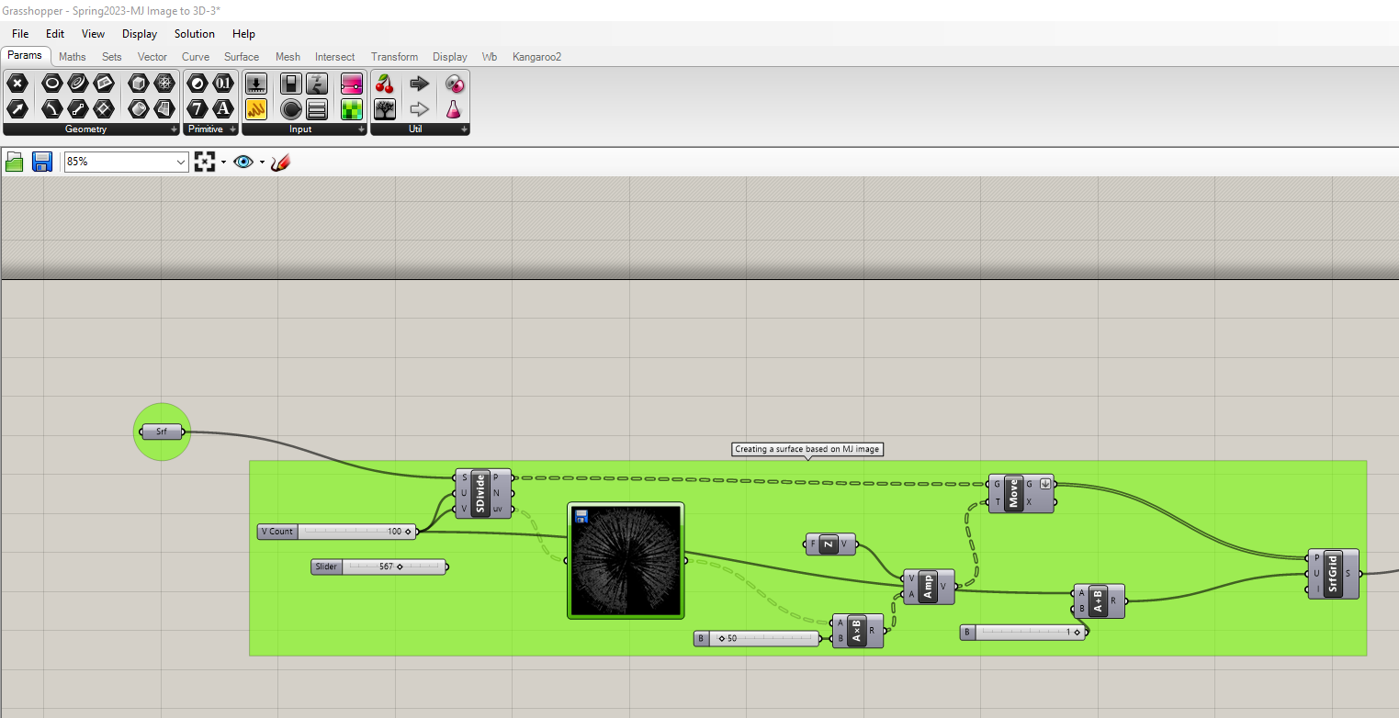The image size is (1399, 718).
Task: Click the V Count slider at 100
Action: [x=338, y=532]
